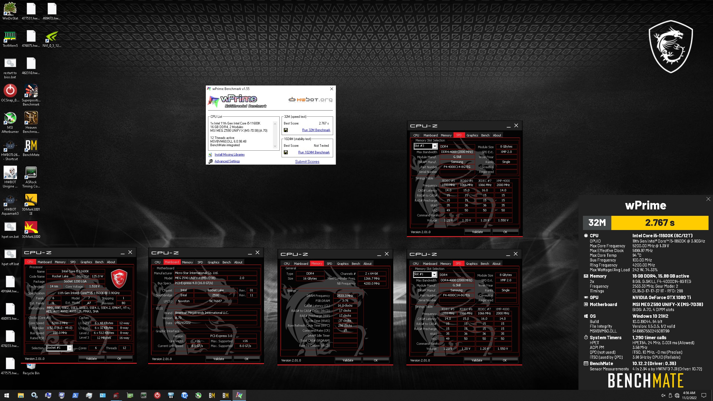Open the 462310.hw file on the desktop
The width and height of the screenshot is (713, 401).
tap(31, 66)
